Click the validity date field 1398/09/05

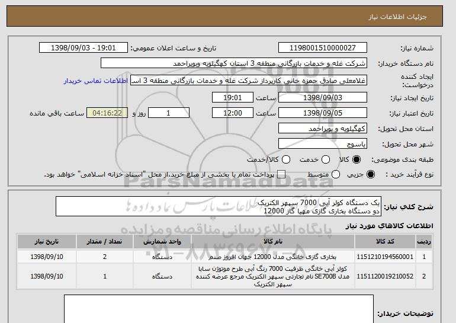(323, 113)
